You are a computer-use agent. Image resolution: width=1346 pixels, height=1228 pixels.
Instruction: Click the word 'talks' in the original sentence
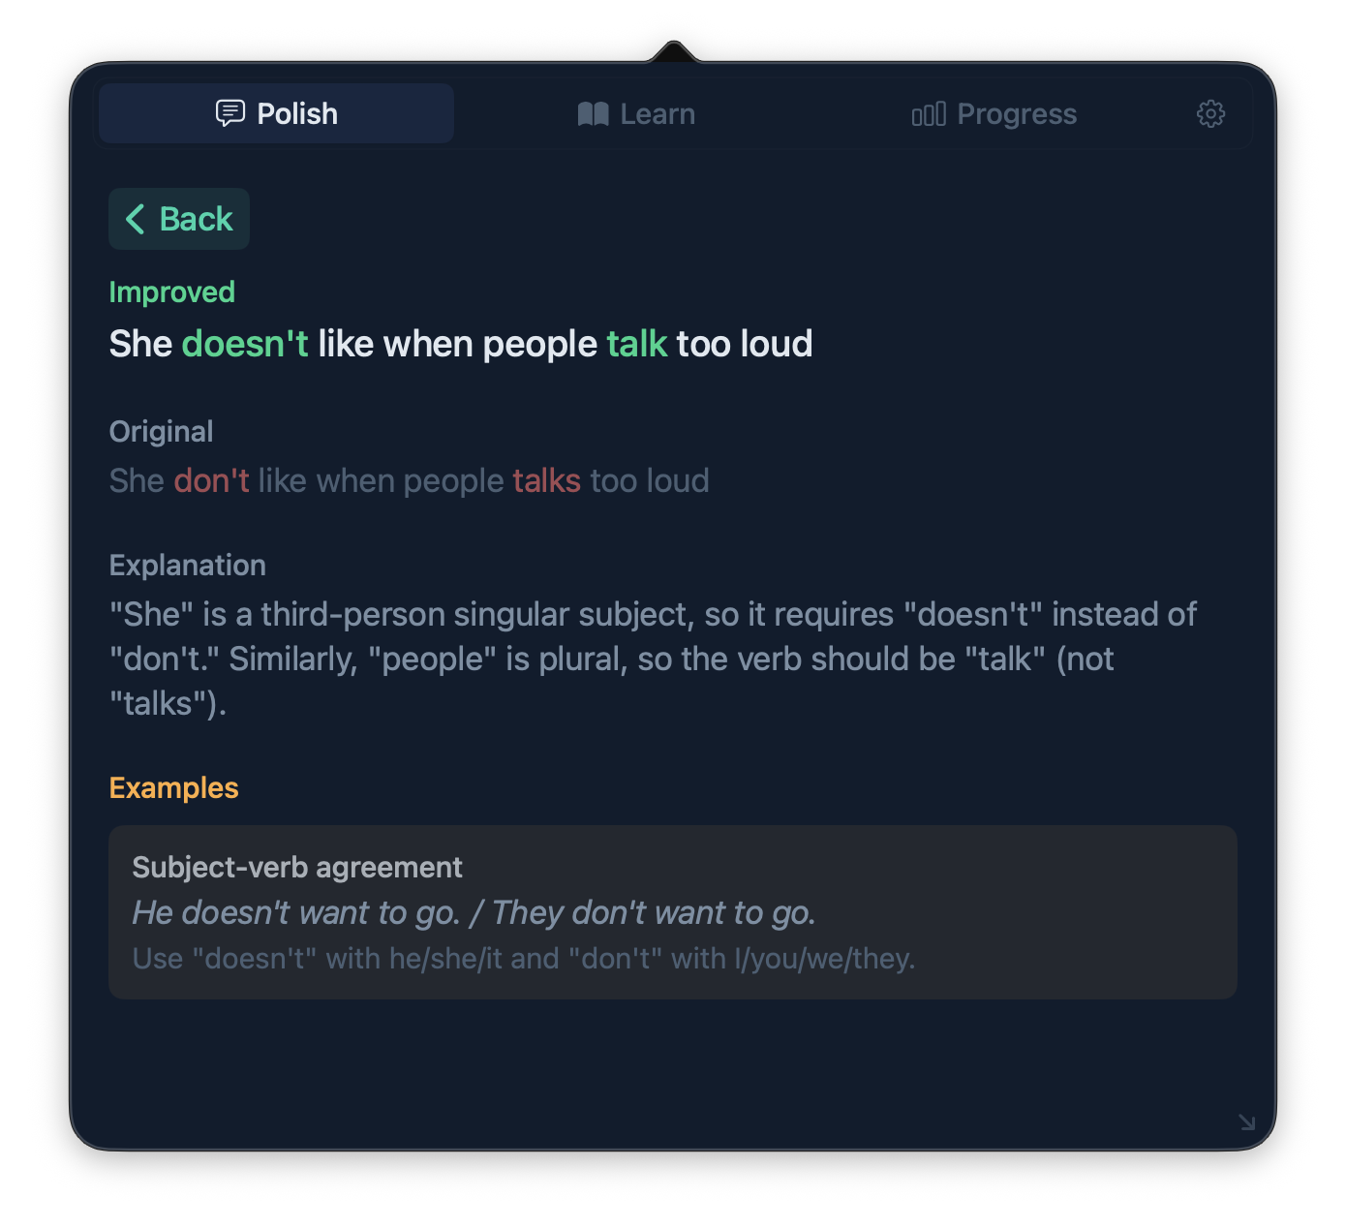[546, 480]
